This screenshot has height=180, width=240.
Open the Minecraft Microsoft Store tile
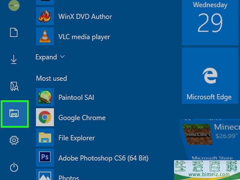(210, 140)
